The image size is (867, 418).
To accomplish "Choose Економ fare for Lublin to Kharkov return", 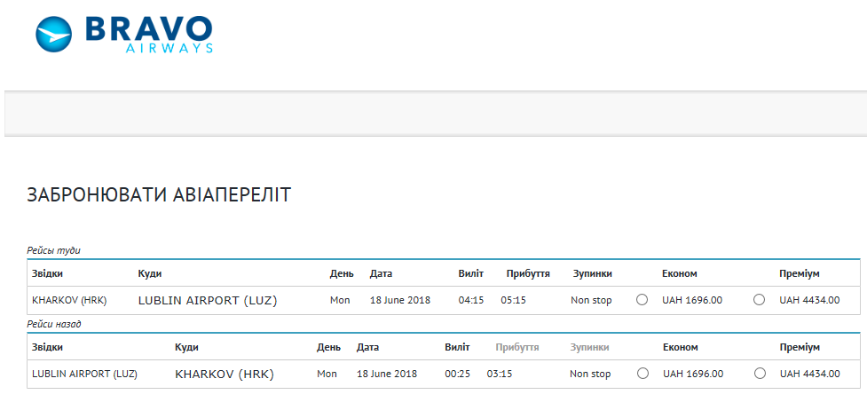I will point(642,374).
